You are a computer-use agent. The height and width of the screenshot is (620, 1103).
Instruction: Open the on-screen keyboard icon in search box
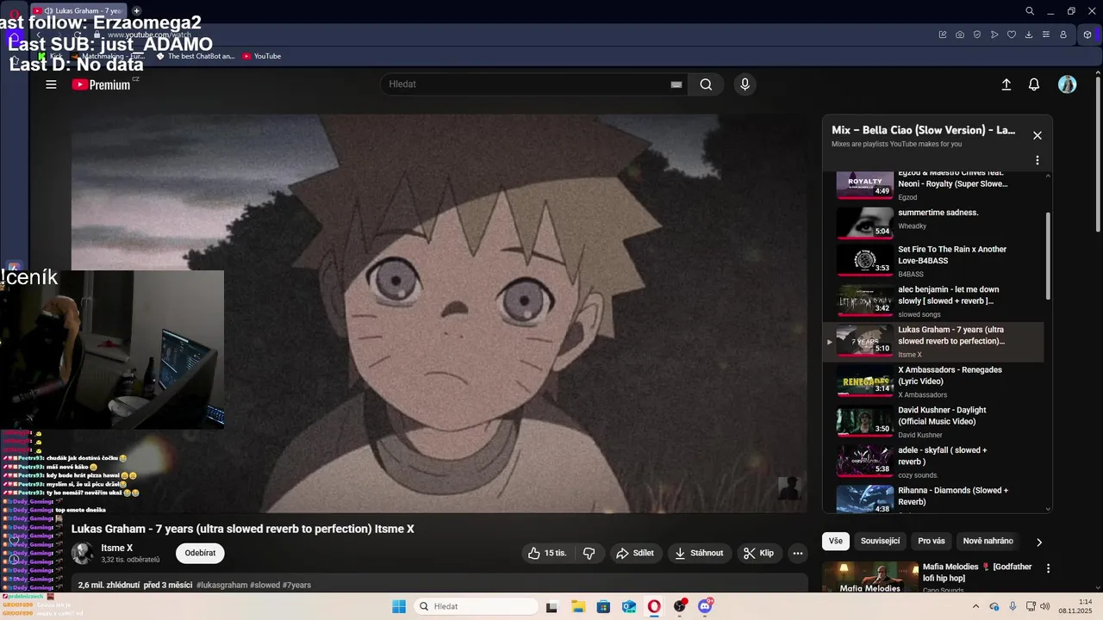click(x=676, y=84)
